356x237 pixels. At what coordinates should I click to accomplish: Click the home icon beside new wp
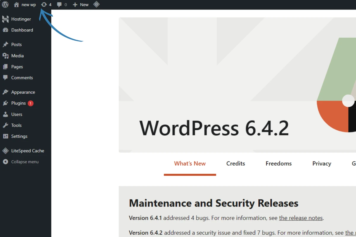pos(16,4)
